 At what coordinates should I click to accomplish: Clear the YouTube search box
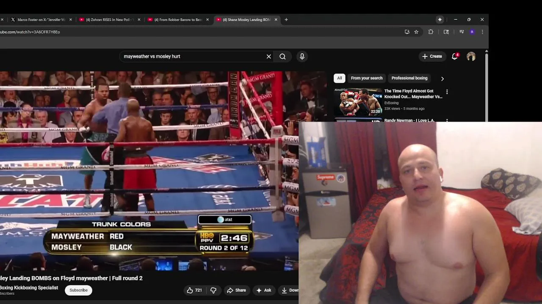coord(268,56)
